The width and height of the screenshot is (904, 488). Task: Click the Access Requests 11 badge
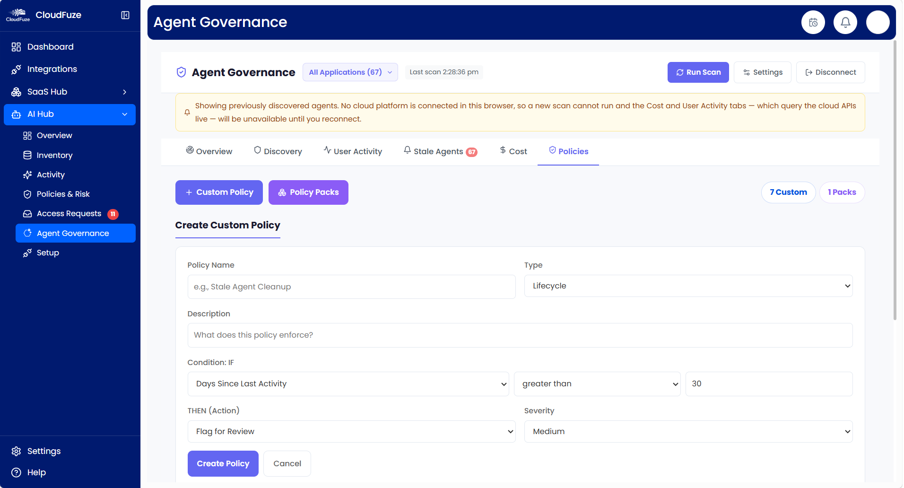(x=113, y=214)
